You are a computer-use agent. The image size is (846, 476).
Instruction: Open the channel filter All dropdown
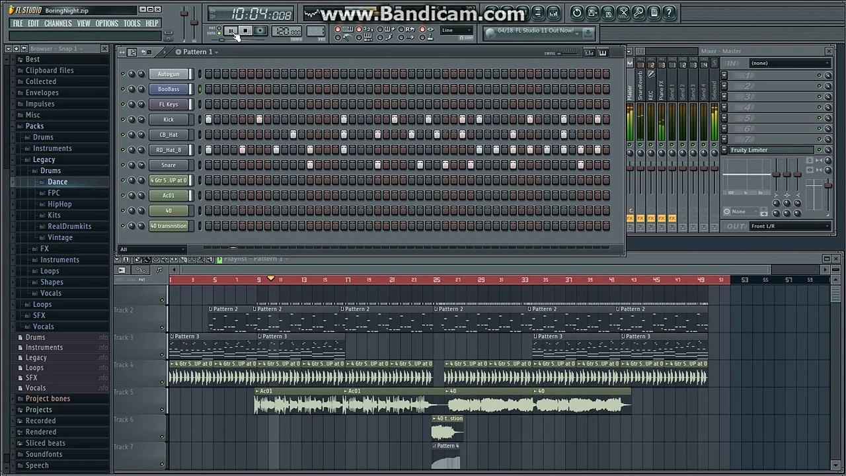pyautogui.click(x=152, y=249)
